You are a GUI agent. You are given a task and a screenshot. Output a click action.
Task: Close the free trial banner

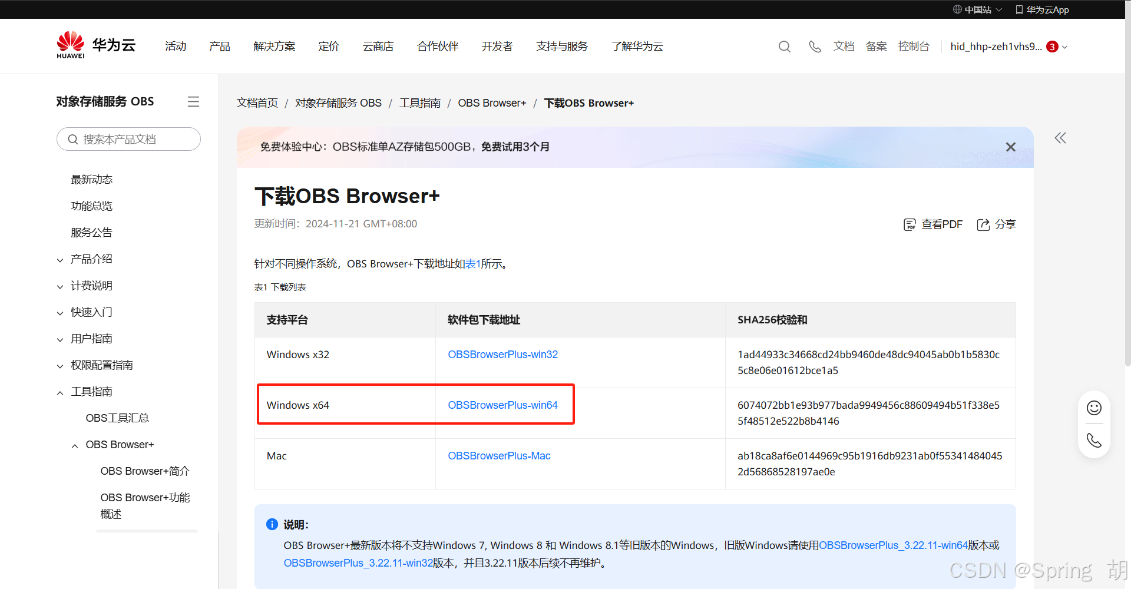pyautogui.click(x=1011, y=147)
